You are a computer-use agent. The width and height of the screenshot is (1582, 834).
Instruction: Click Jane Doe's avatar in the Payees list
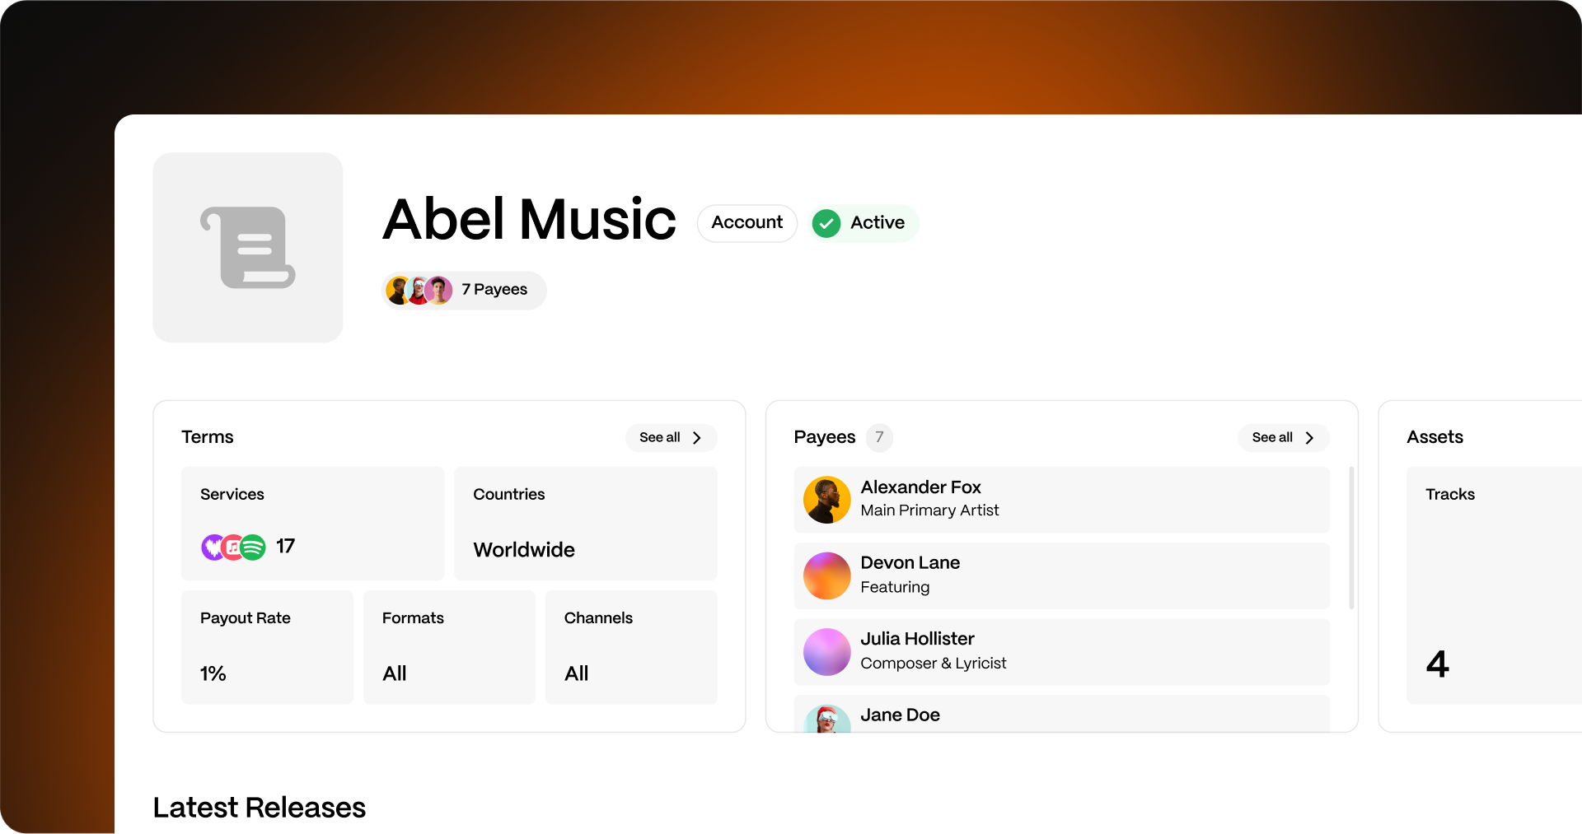pyautogui.click(x=826, y=719)
